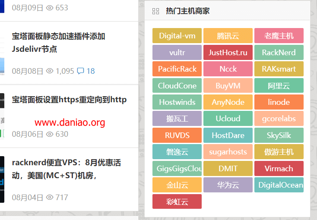317x220 pixels.
Task: Click the eye views icon beside 630
Action: tap(50, 134)
